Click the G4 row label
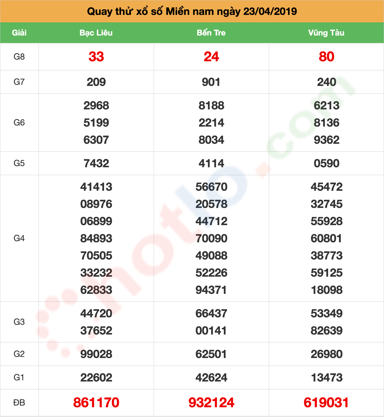 point(19,238)
